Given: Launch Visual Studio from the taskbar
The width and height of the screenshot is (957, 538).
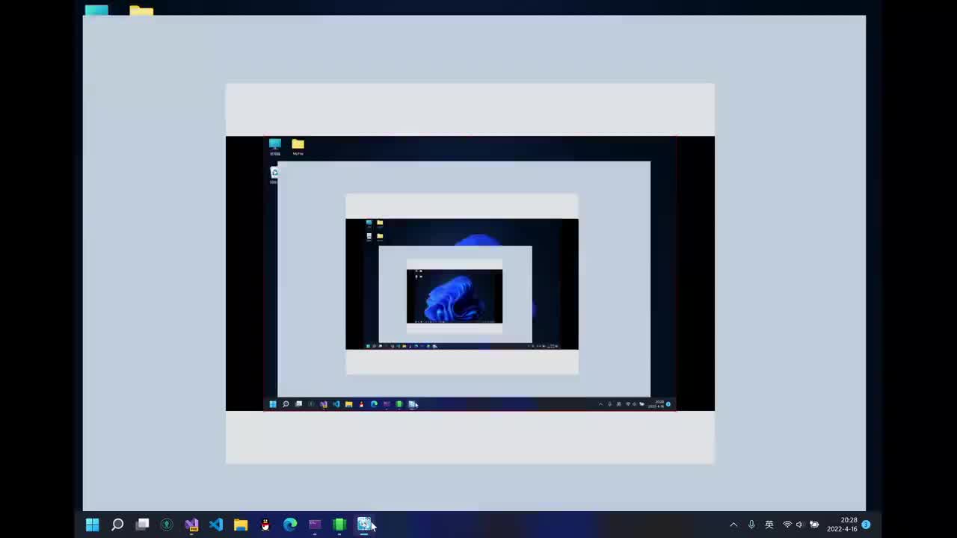Looking at the screenshot, I should 191,525.
